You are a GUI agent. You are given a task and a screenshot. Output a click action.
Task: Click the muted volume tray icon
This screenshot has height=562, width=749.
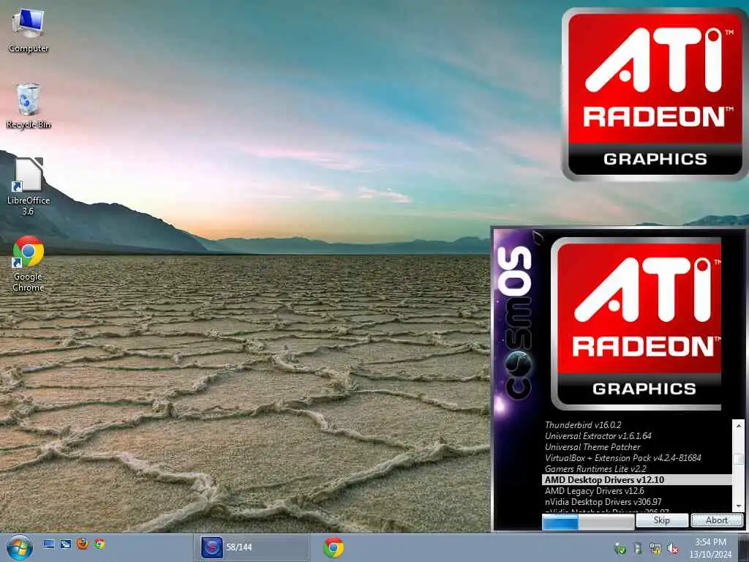(673, 549)
